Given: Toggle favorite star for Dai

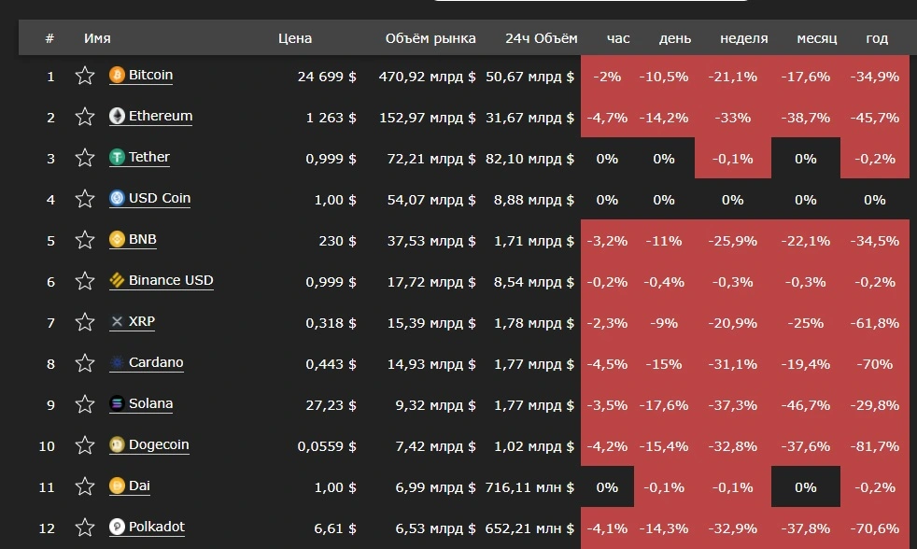Looking at the screenshot, I should tap(85, 486).
